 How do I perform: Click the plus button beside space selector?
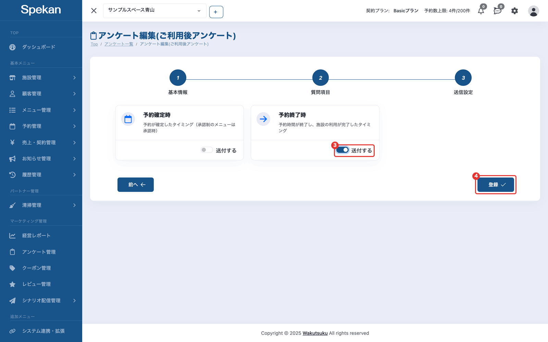(216, 12)
